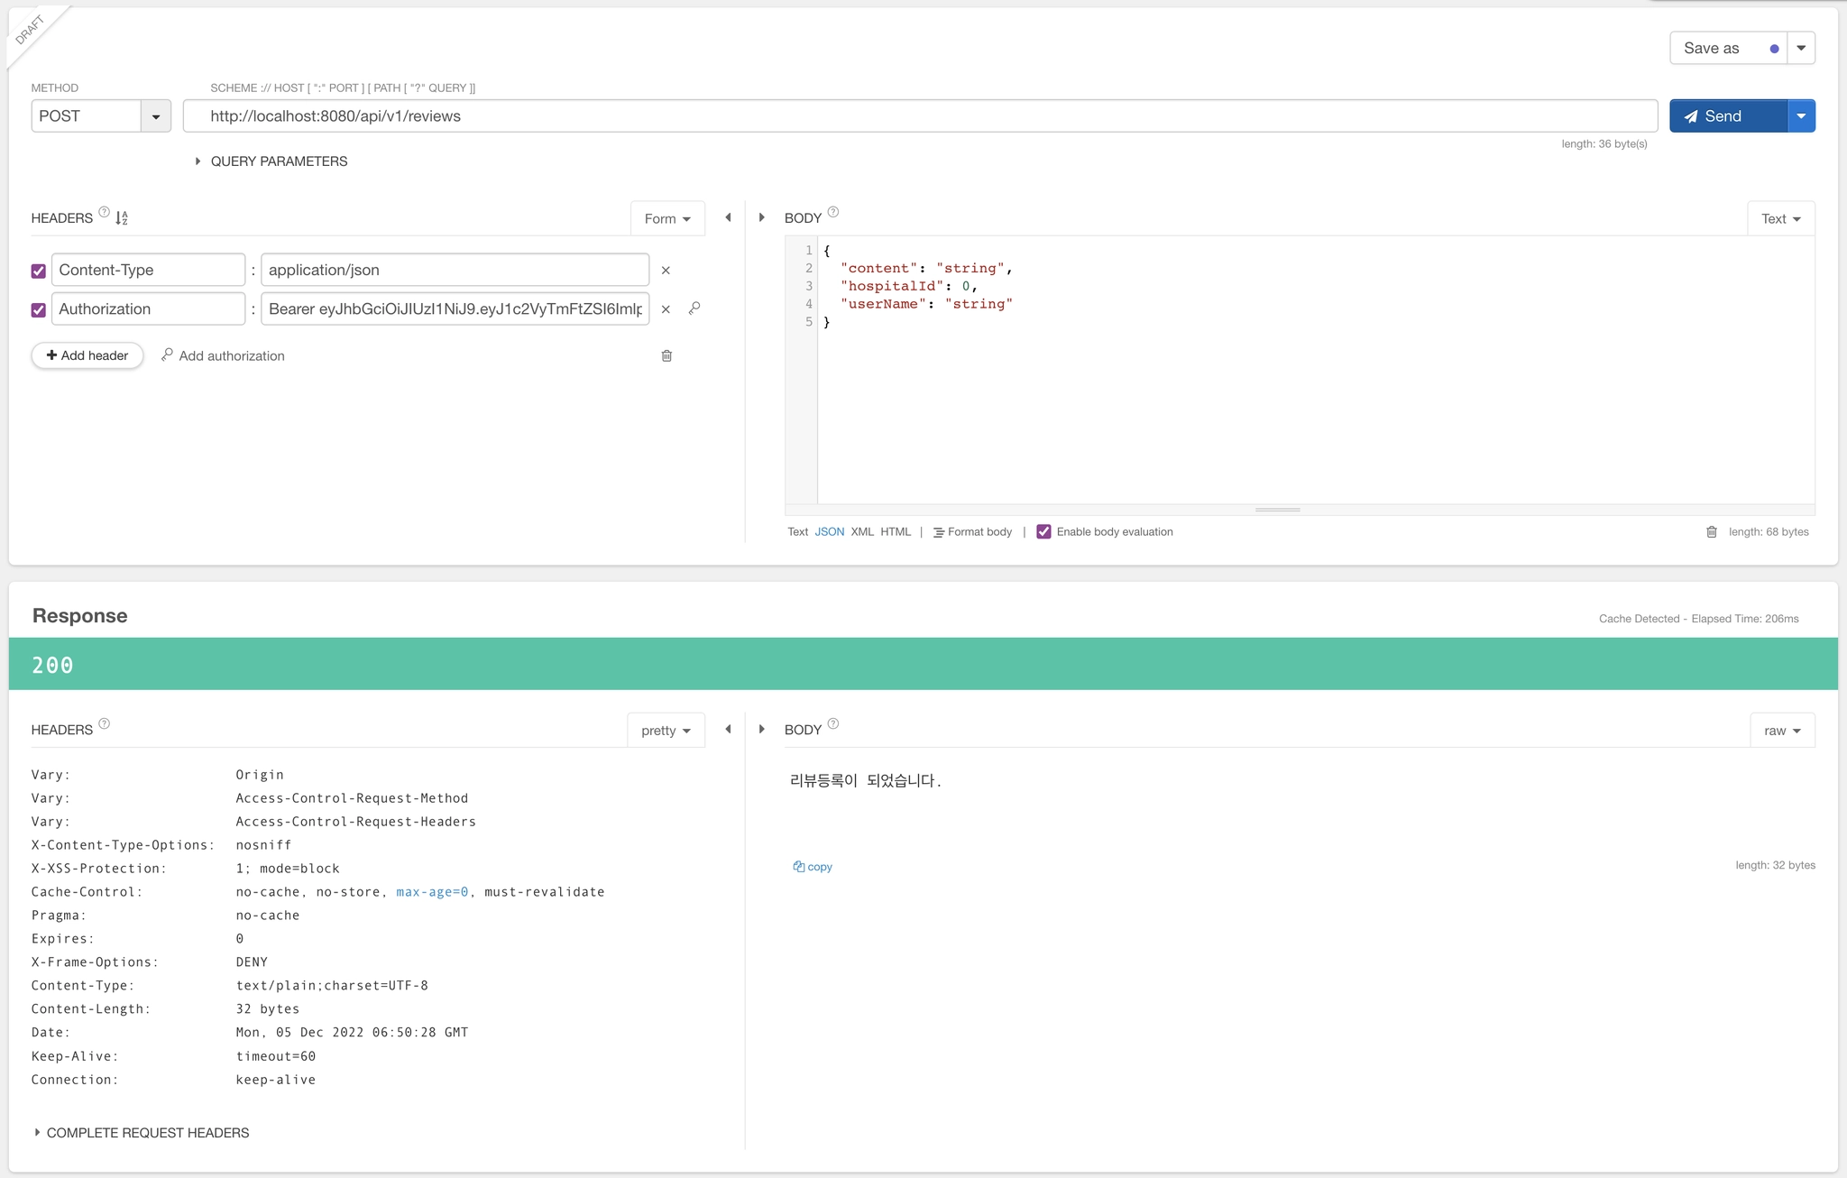This screenshot has height=1178, width=1847.
Task: Switch body format to XML
Action: (862, 532)
